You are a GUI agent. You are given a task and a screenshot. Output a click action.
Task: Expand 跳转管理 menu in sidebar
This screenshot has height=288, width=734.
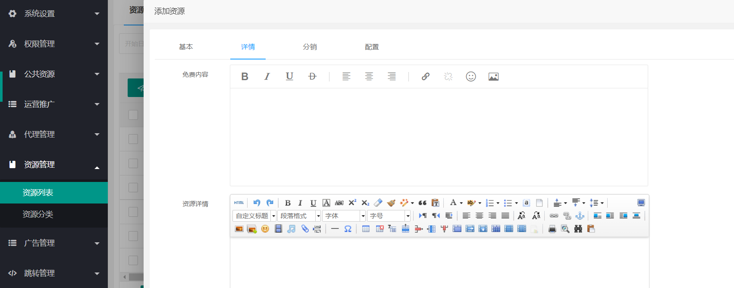[54, 273]
